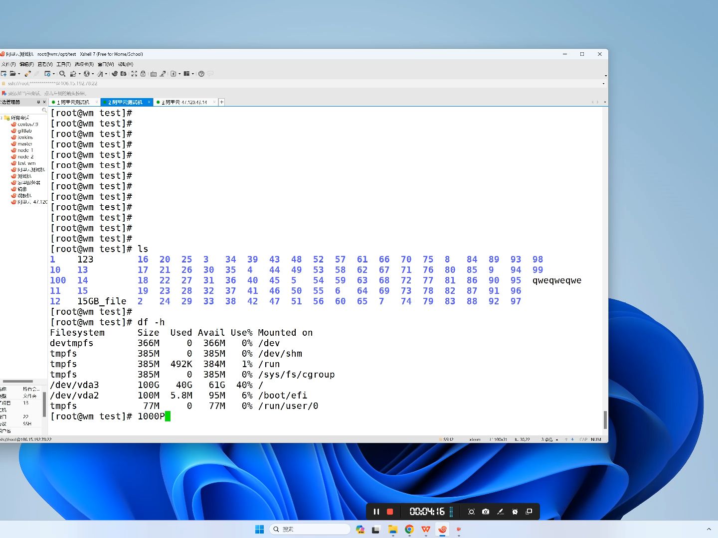Open Chrome from the taskbar

point(409,529)
